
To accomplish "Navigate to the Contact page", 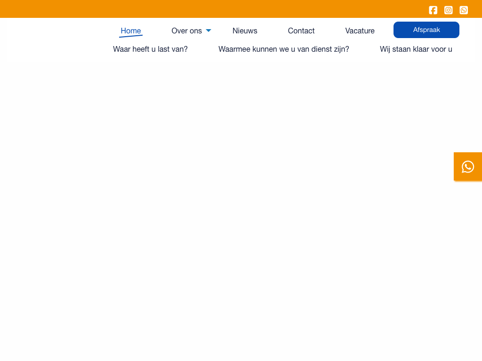I will (301, 31).
